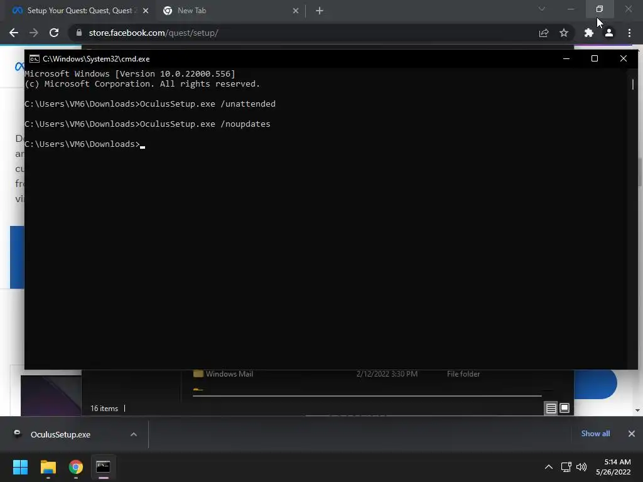Bookmark this tab with star
Screen dimensions: 643x482
point(564,33)
